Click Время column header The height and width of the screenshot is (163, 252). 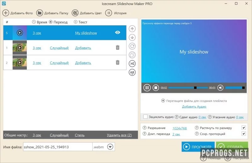point(40,22)
